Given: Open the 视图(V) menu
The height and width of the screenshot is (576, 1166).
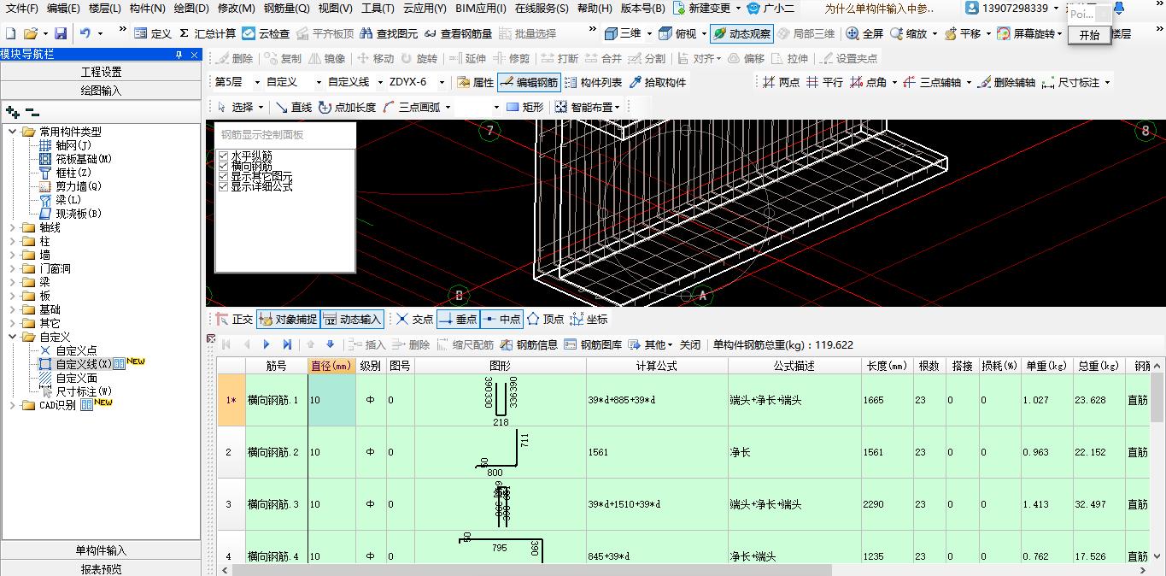Looking at the screenshot, I should [x=335, y=8].
